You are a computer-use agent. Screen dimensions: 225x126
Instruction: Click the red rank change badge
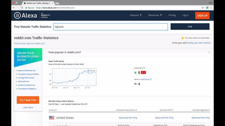(x=143, y=72)
